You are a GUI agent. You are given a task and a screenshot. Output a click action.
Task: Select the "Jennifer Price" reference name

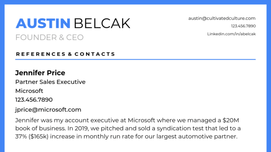coord(40,73)
